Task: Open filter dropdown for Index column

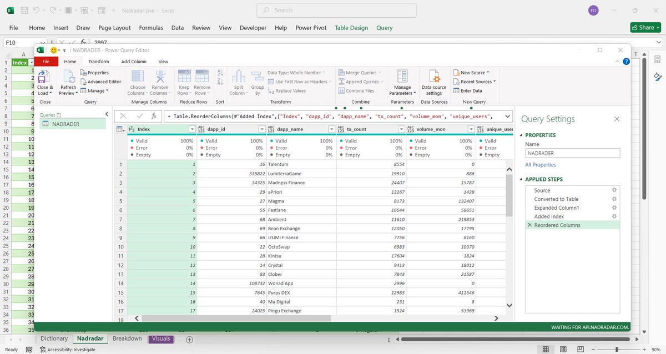Action: coord(192,129)
